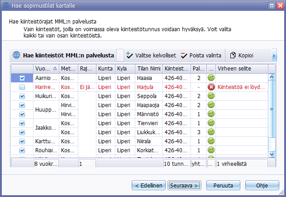Click green status icon in Haasia row
Viewport: 286px width, 197px height.
(211, 78)
